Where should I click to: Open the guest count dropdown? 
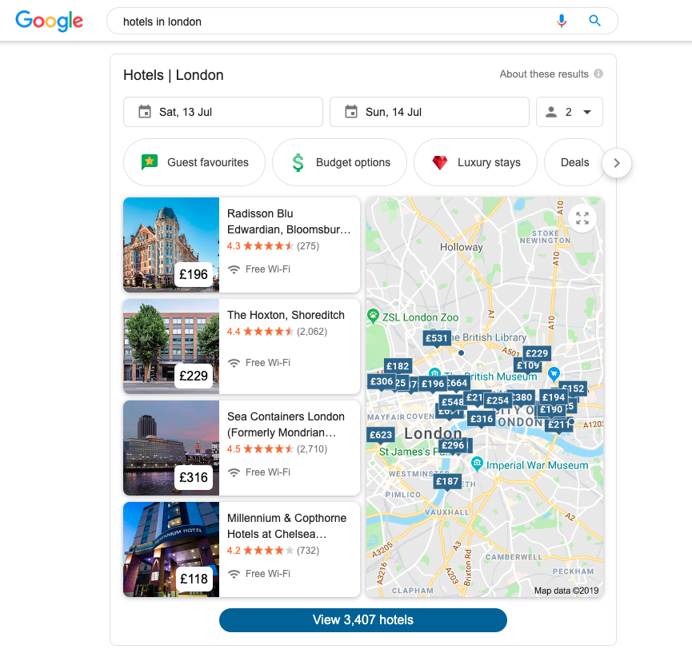[x=570, y=112]
